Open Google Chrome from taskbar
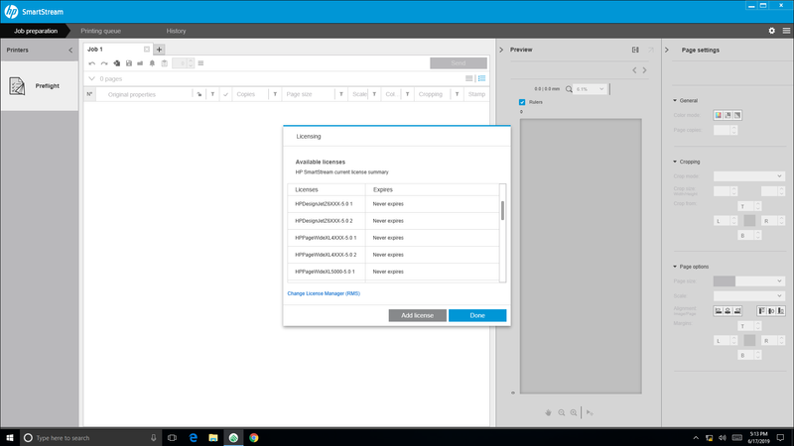Viewport: 794px width, 446px height. click(254, 437)
